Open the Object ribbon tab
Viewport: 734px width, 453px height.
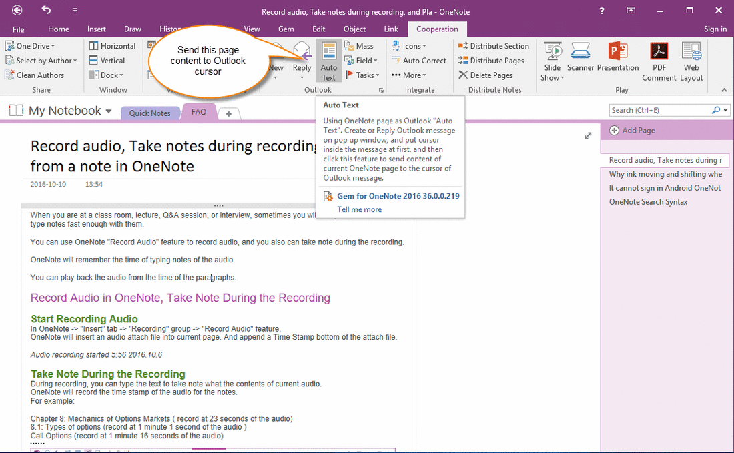click(354, 29)
